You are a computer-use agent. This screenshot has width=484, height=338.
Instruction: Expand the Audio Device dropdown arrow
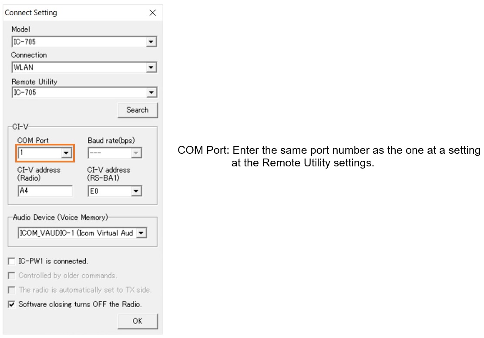click(x=141, y=233)
